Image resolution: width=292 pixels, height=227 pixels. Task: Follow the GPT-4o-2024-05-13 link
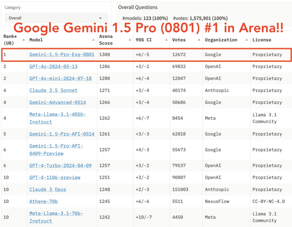53,67
